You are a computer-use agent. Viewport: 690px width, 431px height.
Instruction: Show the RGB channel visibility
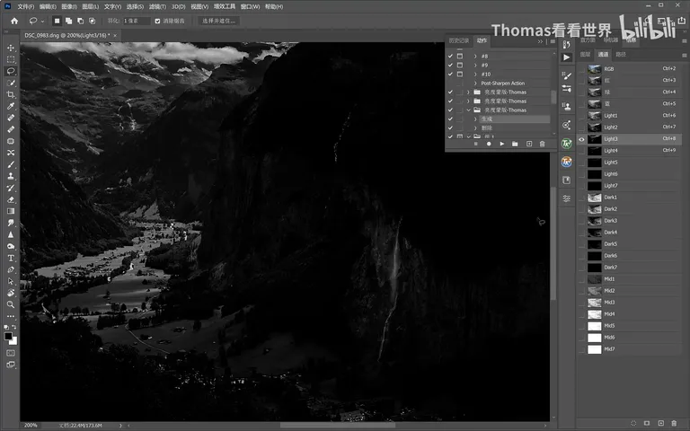point(581,69)
